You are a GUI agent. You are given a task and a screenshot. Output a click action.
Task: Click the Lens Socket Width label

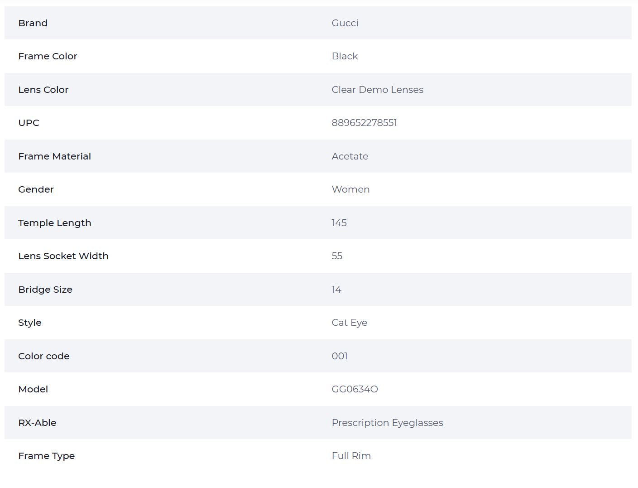63,256
